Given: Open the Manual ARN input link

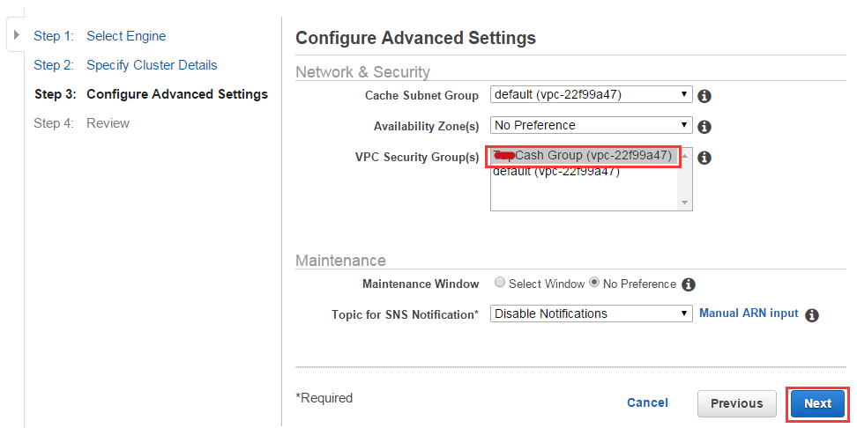Looking at the screenshot, I should pyautogui.click(x=749, y=314).
